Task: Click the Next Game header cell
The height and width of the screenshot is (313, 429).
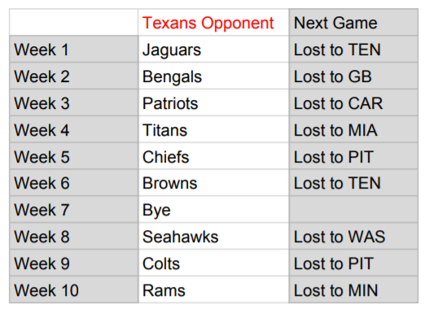Action: [x=353, y=22]
